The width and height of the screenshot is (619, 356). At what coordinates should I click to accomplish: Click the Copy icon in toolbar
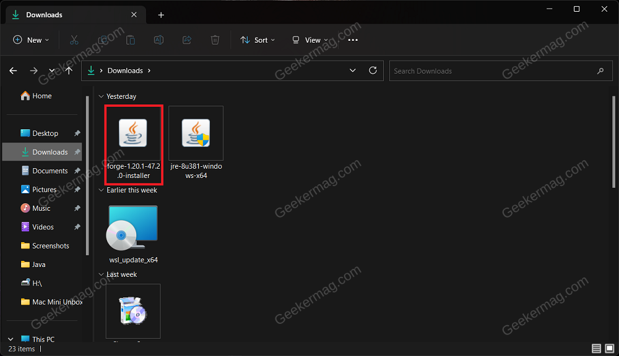(103, 40)
